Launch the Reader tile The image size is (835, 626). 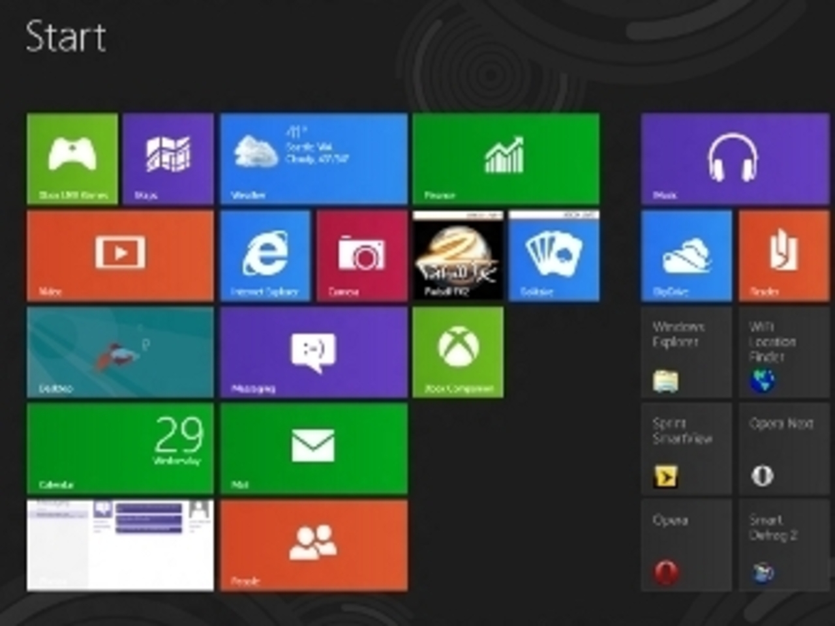(783, 256)
